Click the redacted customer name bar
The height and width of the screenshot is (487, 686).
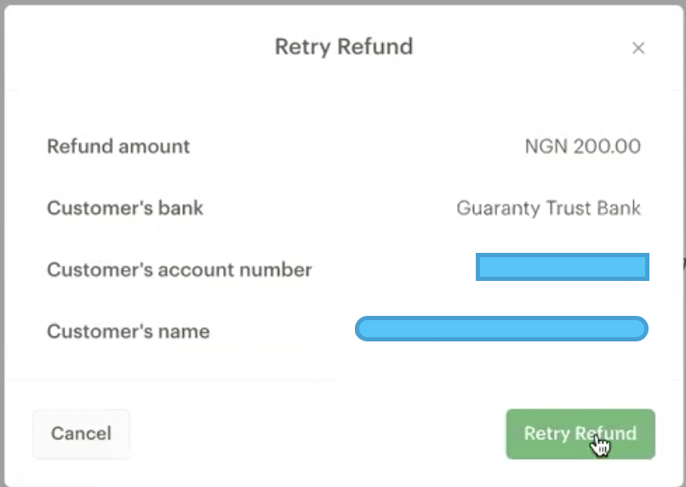click(x=501, y=329)
